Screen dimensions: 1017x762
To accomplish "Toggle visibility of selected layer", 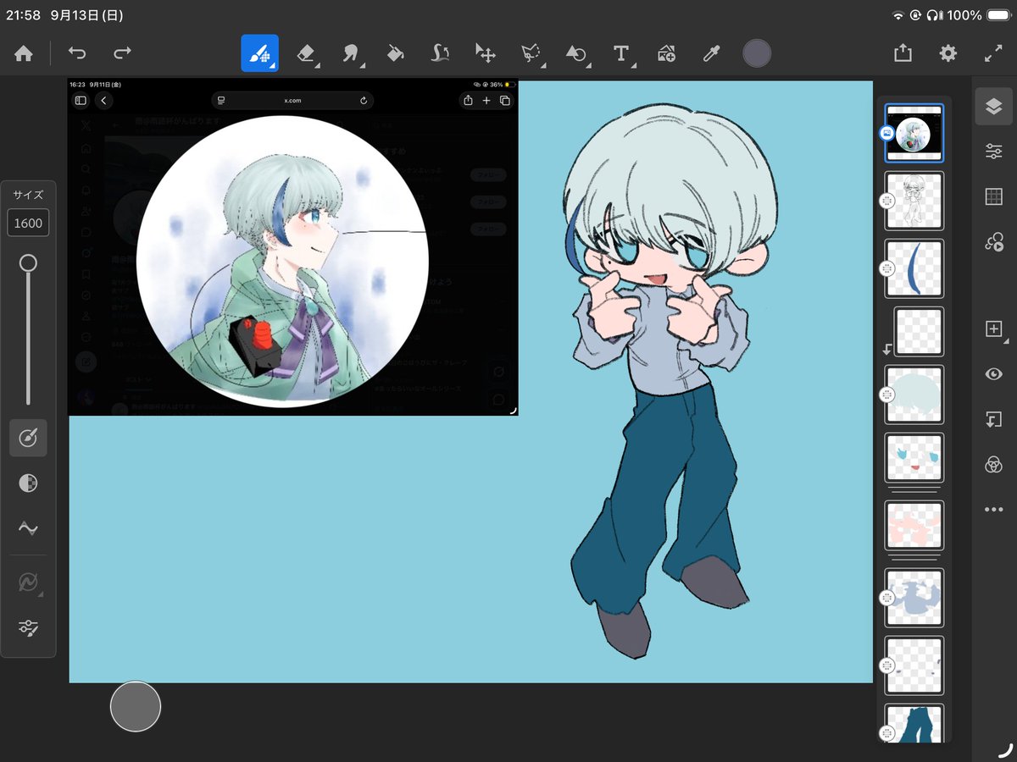I will pyautogui.click(x=993, y=373).
